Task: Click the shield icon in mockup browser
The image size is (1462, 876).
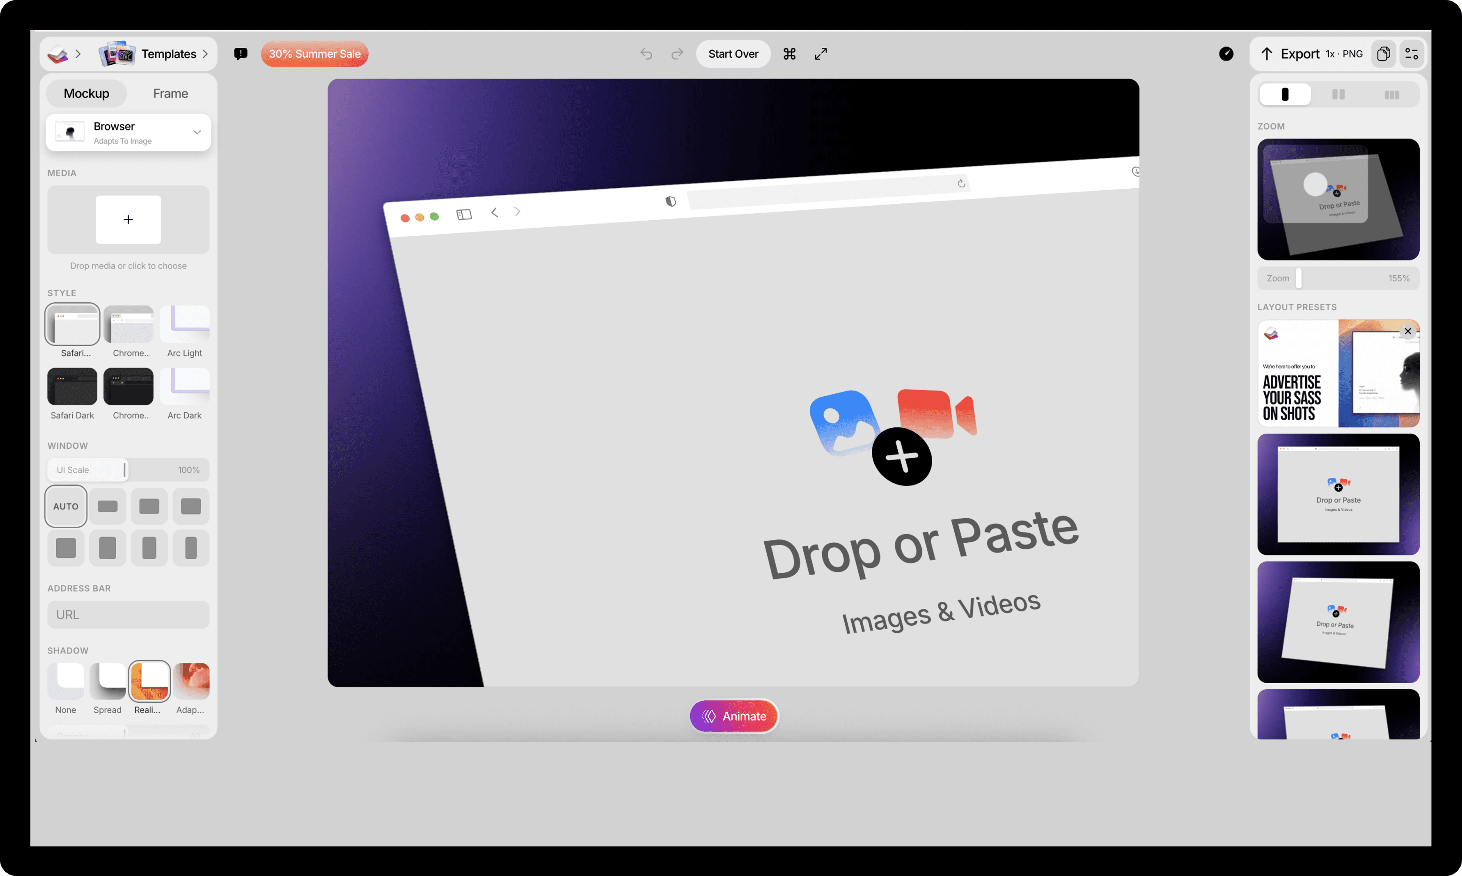Action: point(670,201)
